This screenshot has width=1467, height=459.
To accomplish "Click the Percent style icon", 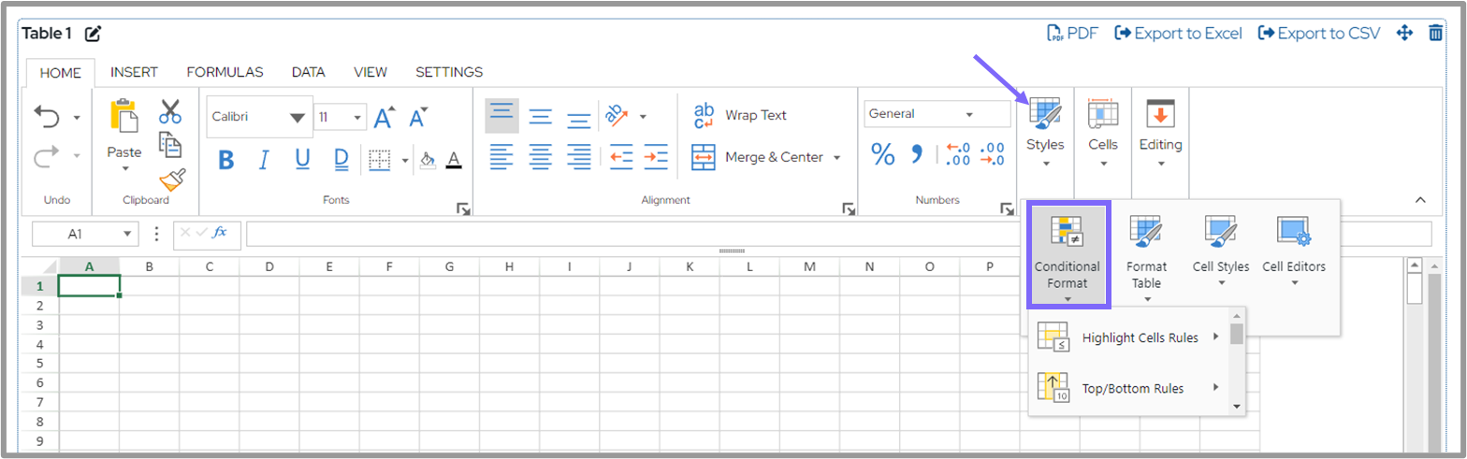I will [x=882, y=154].
